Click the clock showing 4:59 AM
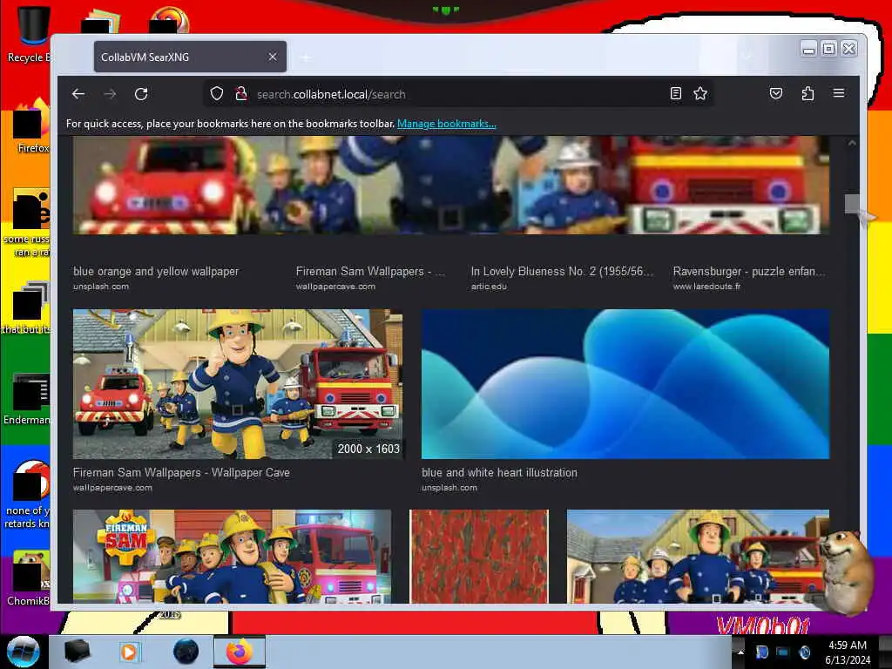Image resolution: width=892 pixels, height=669 pixels. (848, 652)
